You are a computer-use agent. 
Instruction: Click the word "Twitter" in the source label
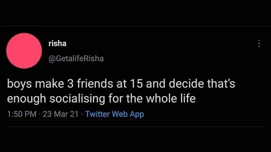pyautogui.click(x=98, y=114)
